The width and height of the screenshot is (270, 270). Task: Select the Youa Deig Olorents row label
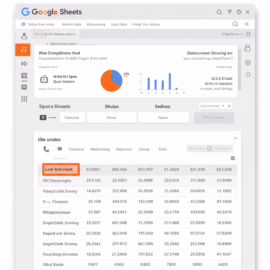[60, 254]
